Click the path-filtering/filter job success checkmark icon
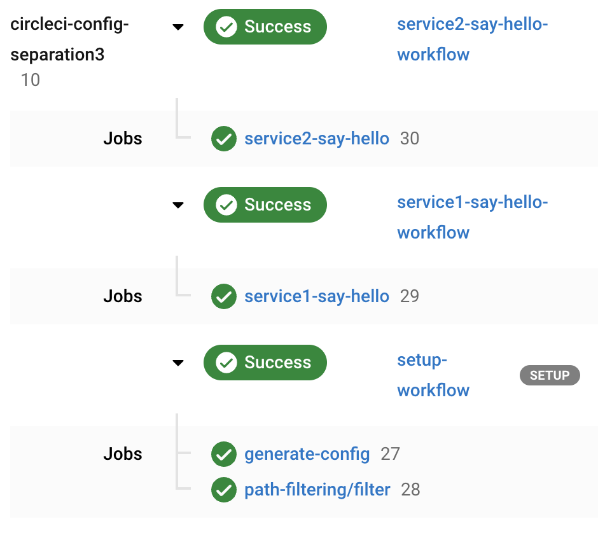 (x=224, y=490)
